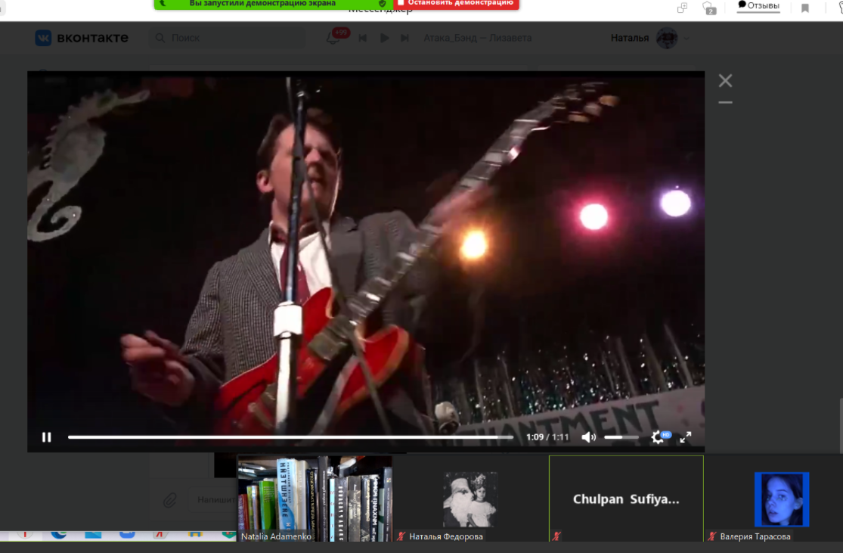The width and height of the screenshot is (843, 553).
Task: Click the attachment paperclip icon
Action: point(170,500)
